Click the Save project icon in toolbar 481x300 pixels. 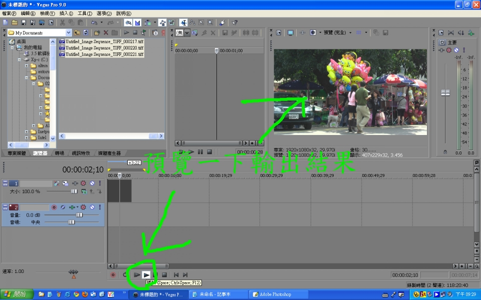point(24,22)
